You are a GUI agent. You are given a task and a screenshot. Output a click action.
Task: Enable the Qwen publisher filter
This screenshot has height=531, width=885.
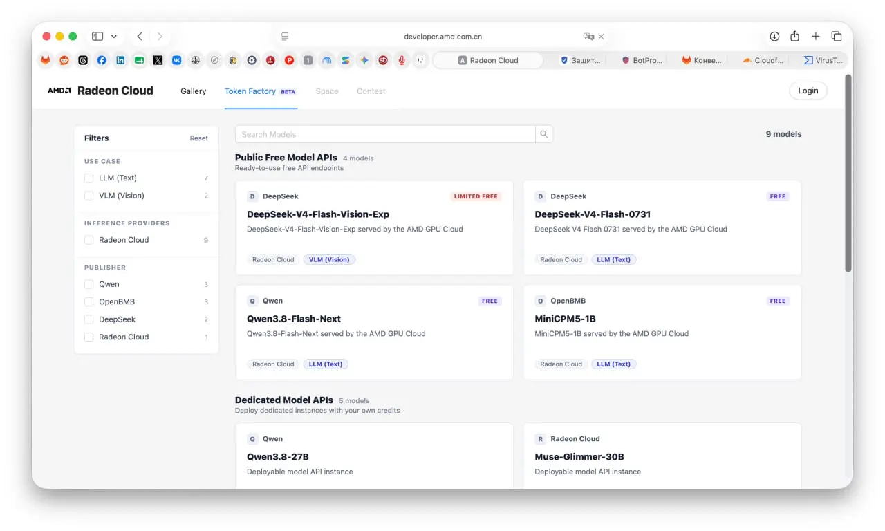pyautogui.click(x=88, y=284)
